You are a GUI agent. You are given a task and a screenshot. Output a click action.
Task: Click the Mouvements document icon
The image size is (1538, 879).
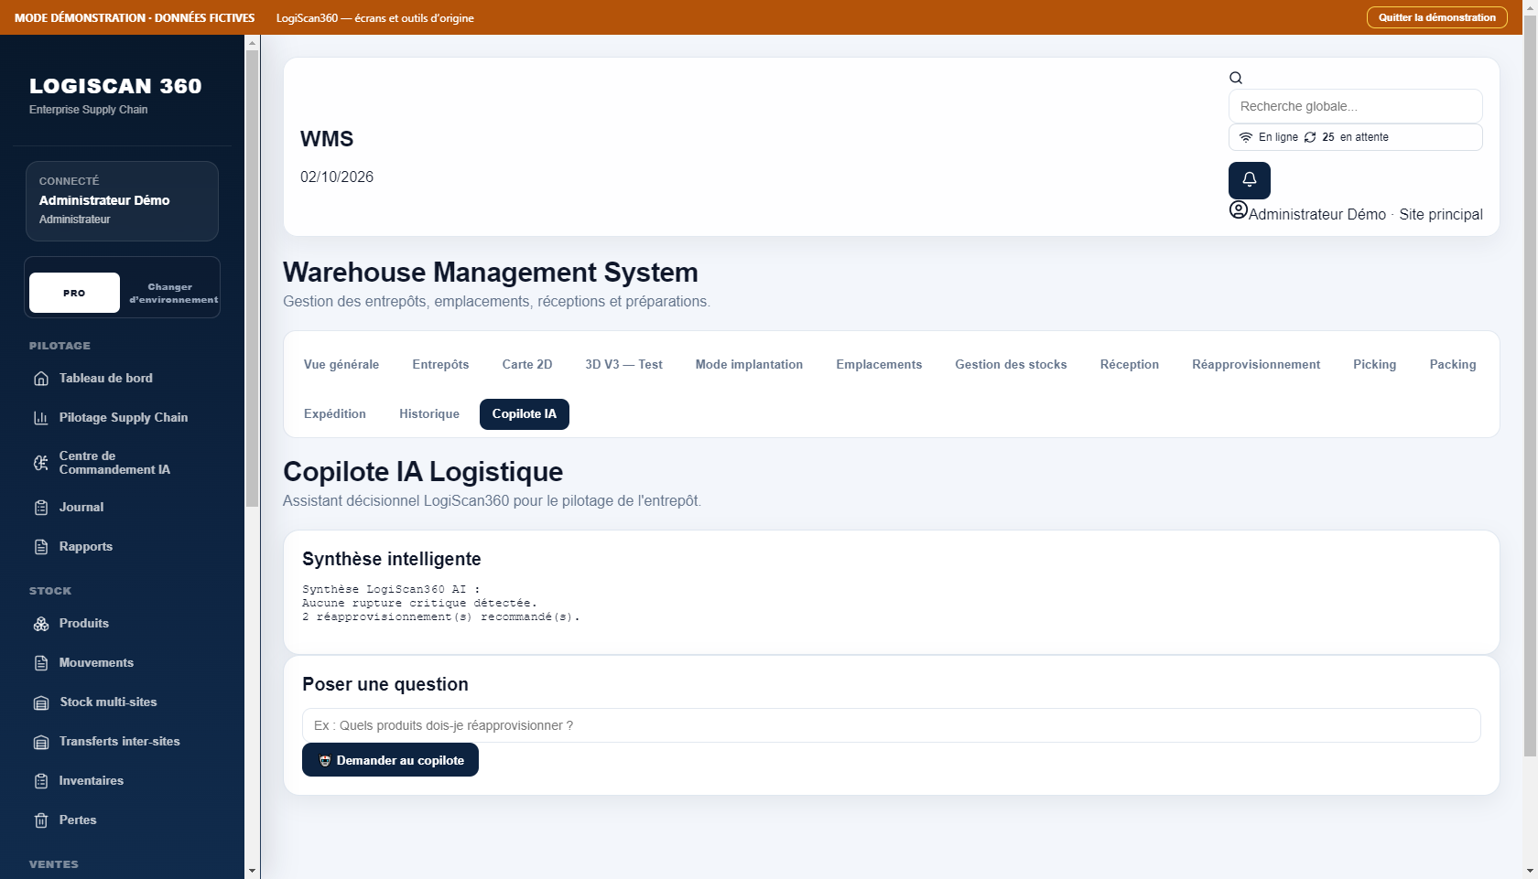(x=41, y=663)
